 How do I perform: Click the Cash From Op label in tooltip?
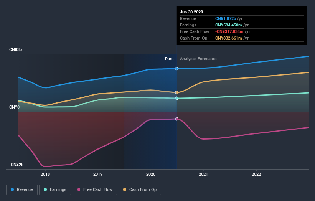(193, 38)
